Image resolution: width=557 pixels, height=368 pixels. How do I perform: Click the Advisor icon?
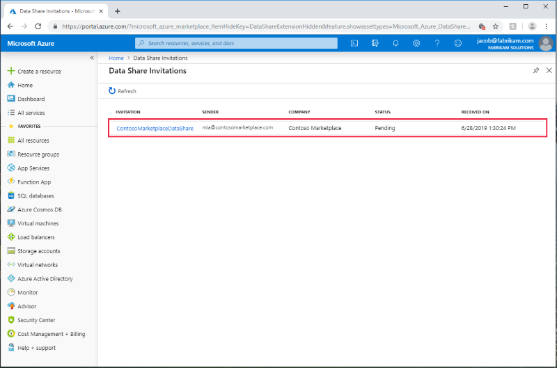11,306
